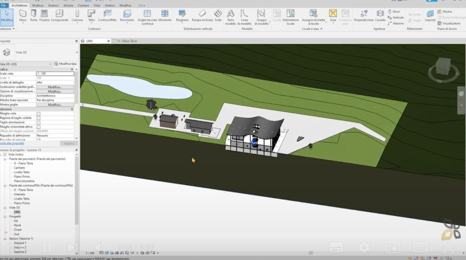
Task: Pick the Montante mullion tool
Action: point(165,15)
